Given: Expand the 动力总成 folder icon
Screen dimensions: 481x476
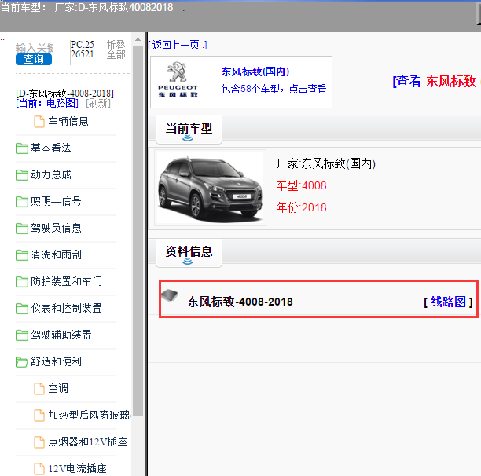Looking at the screenshot, I should pyautogui.click(x=22, y=175).
